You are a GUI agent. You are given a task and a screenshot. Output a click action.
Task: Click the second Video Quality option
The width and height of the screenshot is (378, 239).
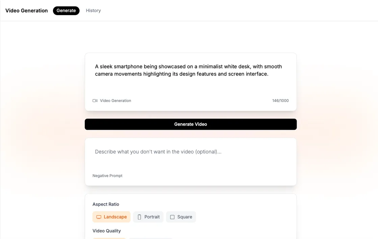click(x=151, y=238)
